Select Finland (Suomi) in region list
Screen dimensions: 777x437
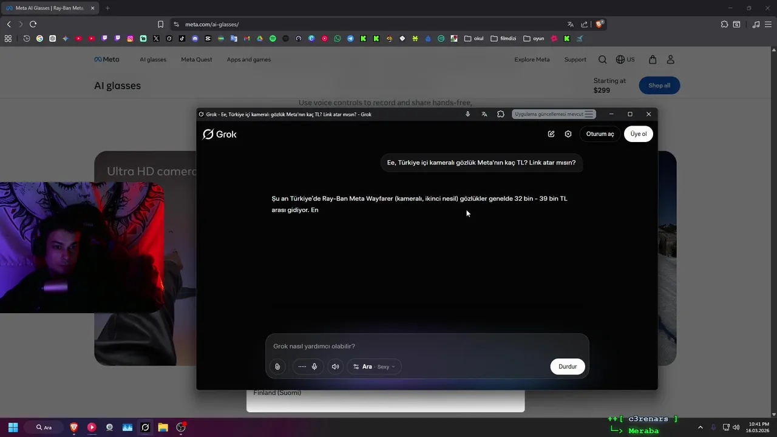click(277, 393)
